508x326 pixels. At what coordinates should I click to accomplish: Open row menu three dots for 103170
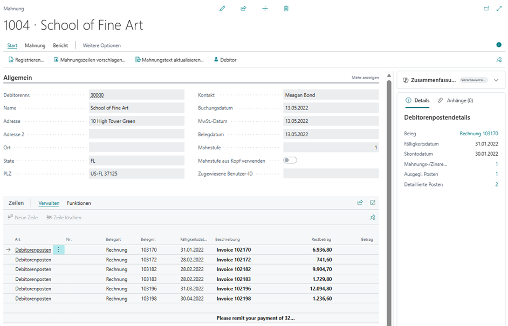point(59,250)
